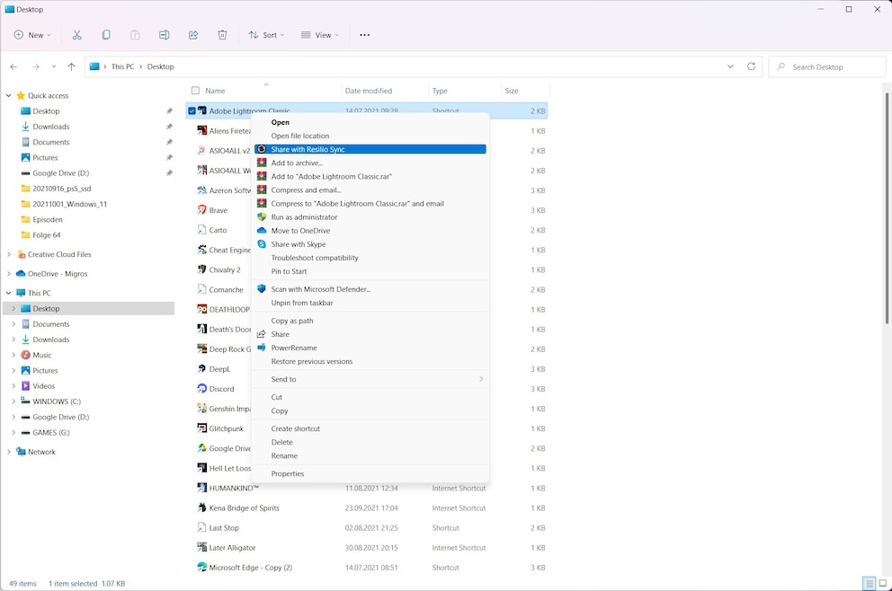The height and width of the screenshot is (591, 892).
Task: Choose Share with Resilio Sync
Action: point(370,149)
